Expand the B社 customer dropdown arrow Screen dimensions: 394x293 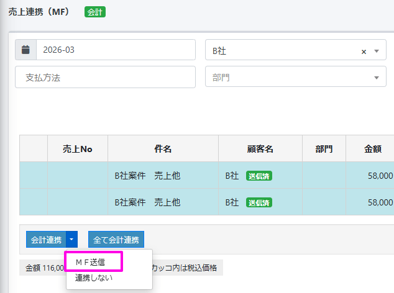(x=377, y=51)
